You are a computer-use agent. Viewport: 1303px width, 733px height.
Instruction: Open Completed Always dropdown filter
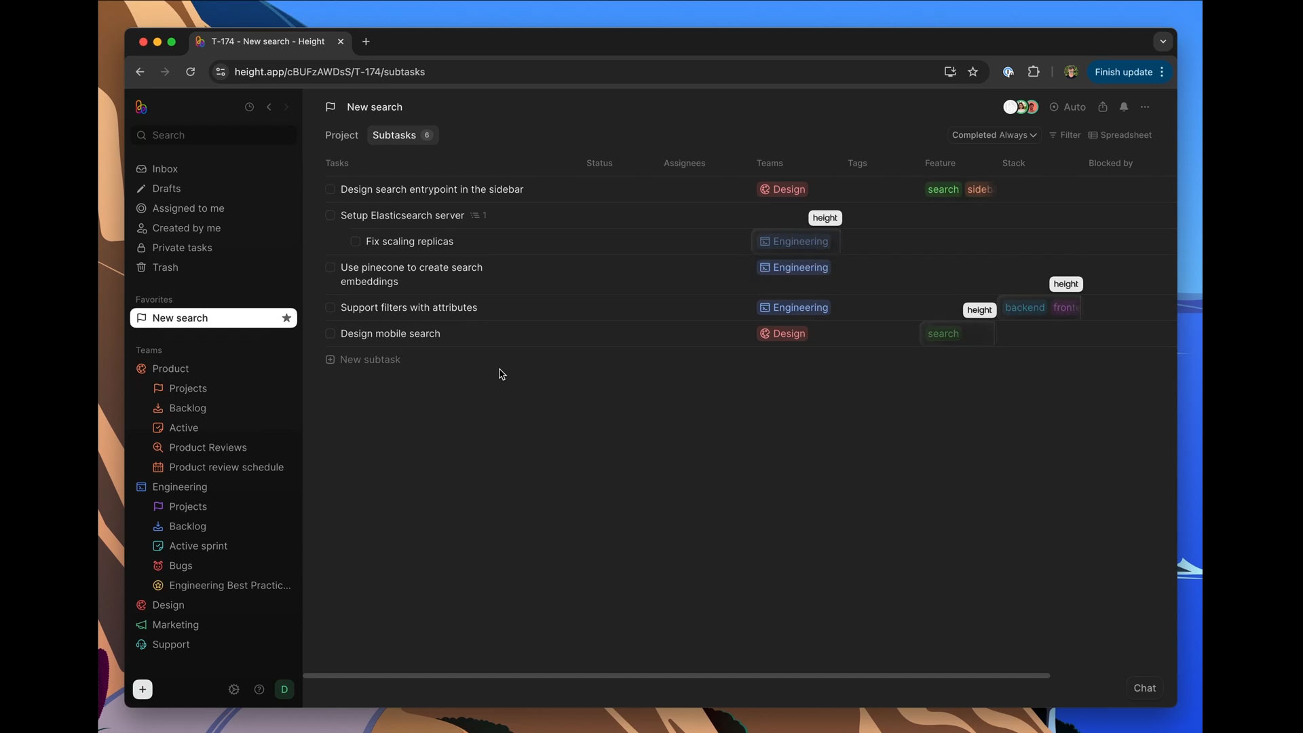pos(994,135)
